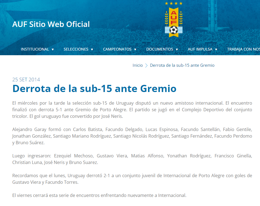Click the paragraph starting El miércoles por la tarde
The image size is (260, 206).
(x=132, y=110)
